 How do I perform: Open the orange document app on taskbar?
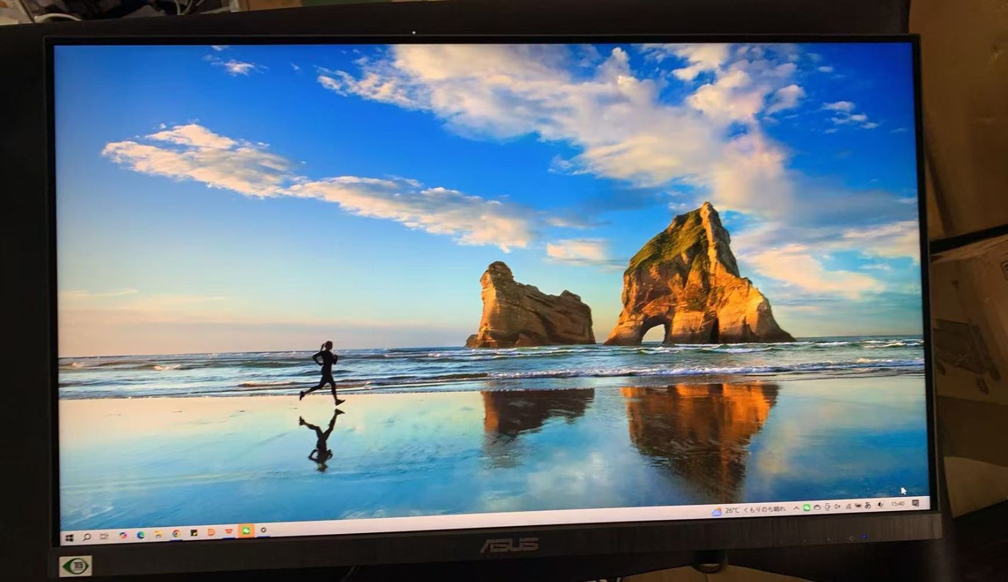click(211, 533)
